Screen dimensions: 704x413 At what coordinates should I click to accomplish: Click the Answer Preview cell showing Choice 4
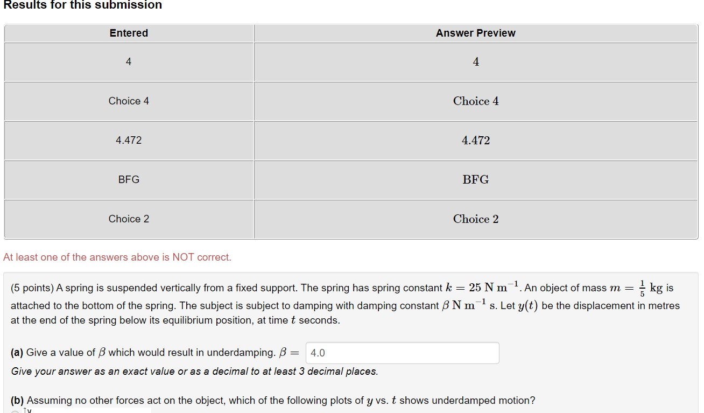475,101
